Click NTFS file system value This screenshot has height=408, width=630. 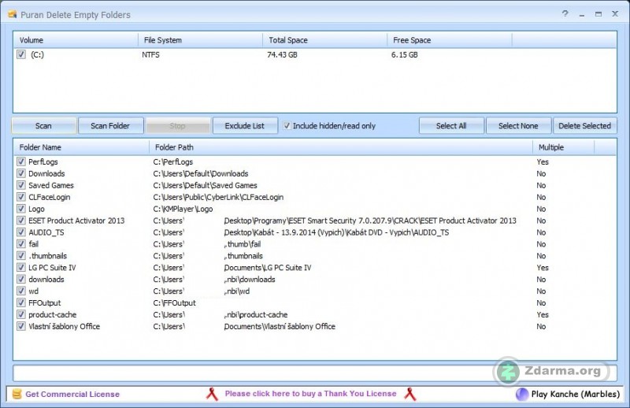(x=150, y=54)
